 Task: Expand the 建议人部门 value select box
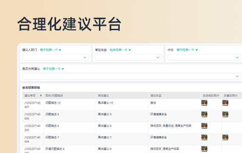[x=56, y=57]
